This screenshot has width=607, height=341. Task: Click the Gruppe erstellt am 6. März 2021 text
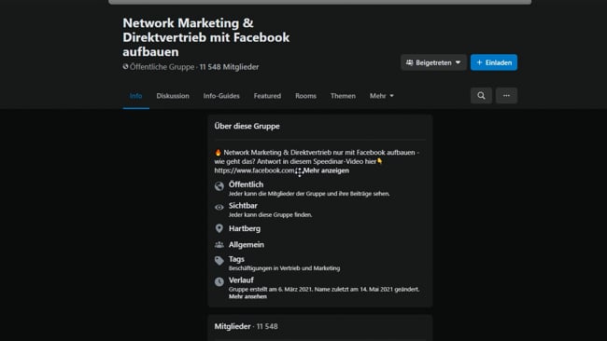click(x=270, y=289)
